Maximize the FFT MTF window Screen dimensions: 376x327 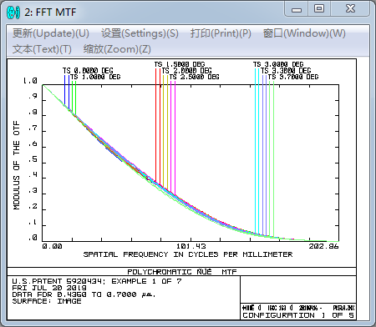(x=319, y=9)
